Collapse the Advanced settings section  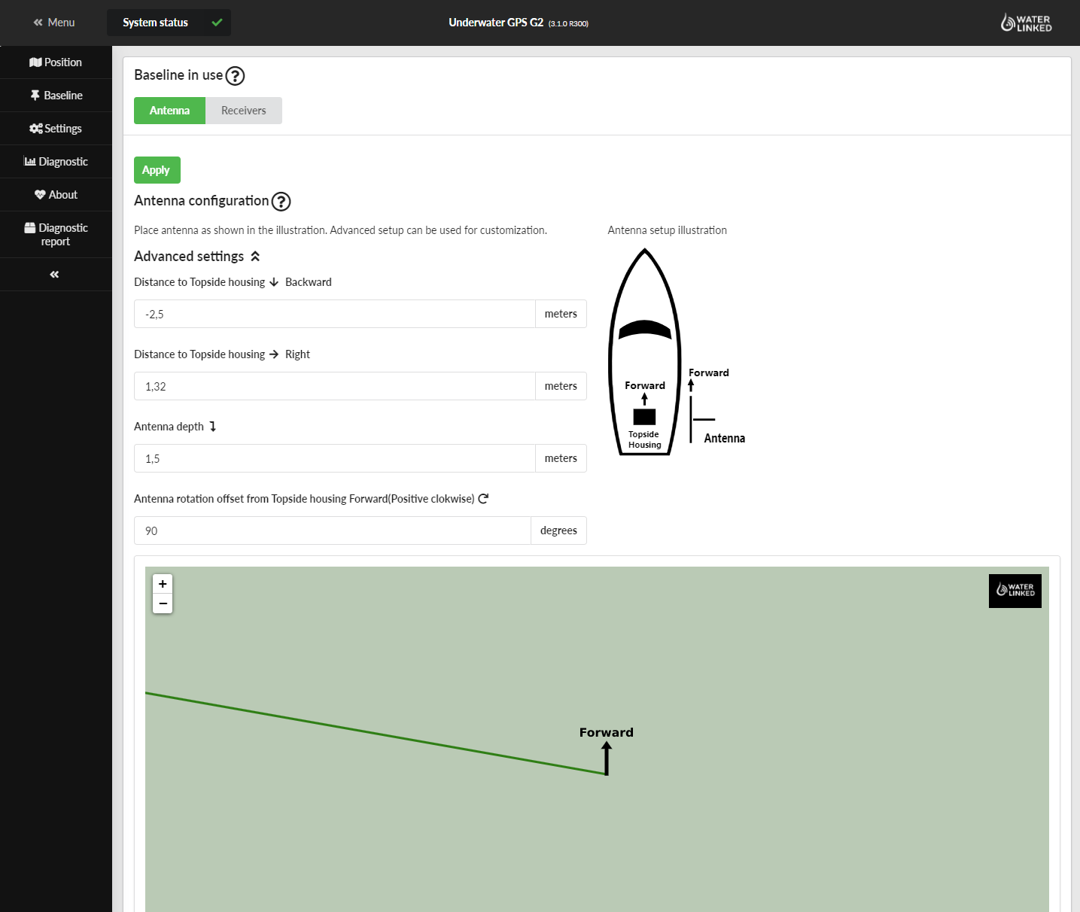(x=255, y=257)
